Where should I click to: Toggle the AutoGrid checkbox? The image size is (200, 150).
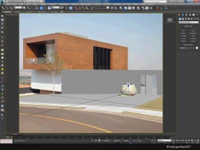coord(183,28)
